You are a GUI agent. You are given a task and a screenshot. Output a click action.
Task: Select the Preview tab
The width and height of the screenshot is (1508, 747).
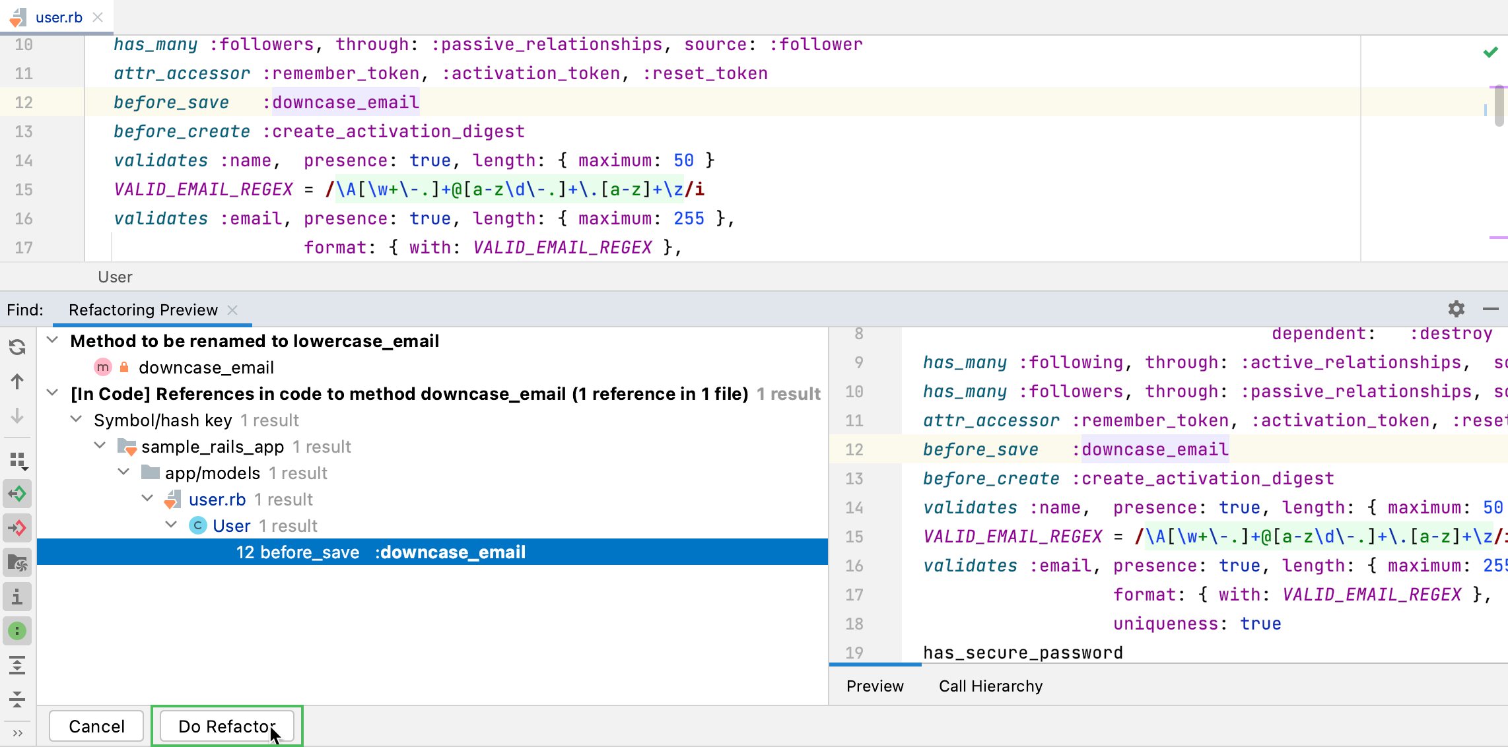pyautogui.click(x=875, y=686)
